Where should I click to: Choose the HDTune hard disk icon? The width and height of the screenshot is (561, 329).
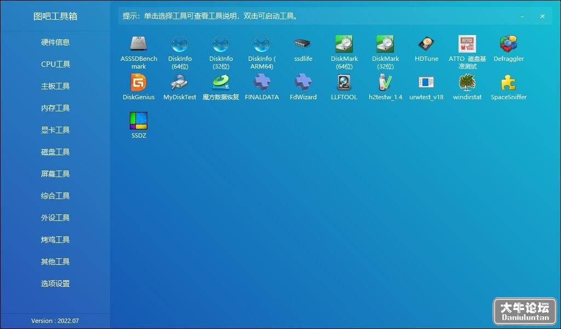point(426,44)
